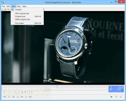Click the Machete app icon in title bar
126x101 pixels.
point(3,2)
